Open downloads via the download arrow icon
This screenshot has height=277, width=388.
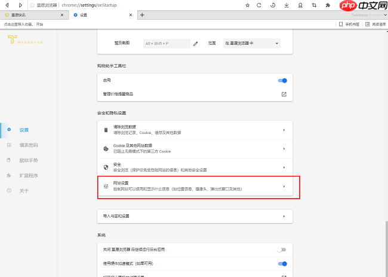coord(287,5)
